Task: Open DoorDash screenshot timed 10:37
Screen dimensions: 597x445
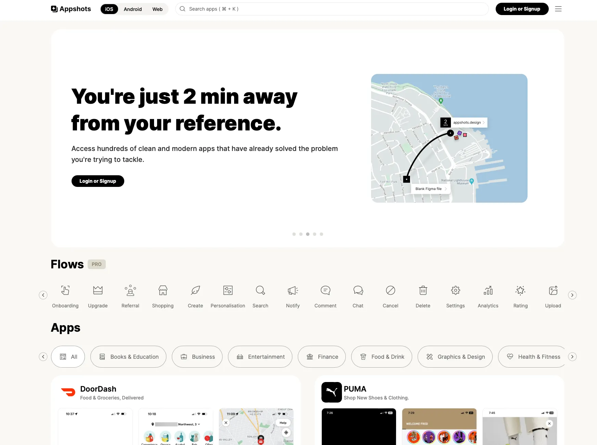Action: [95, 427]
